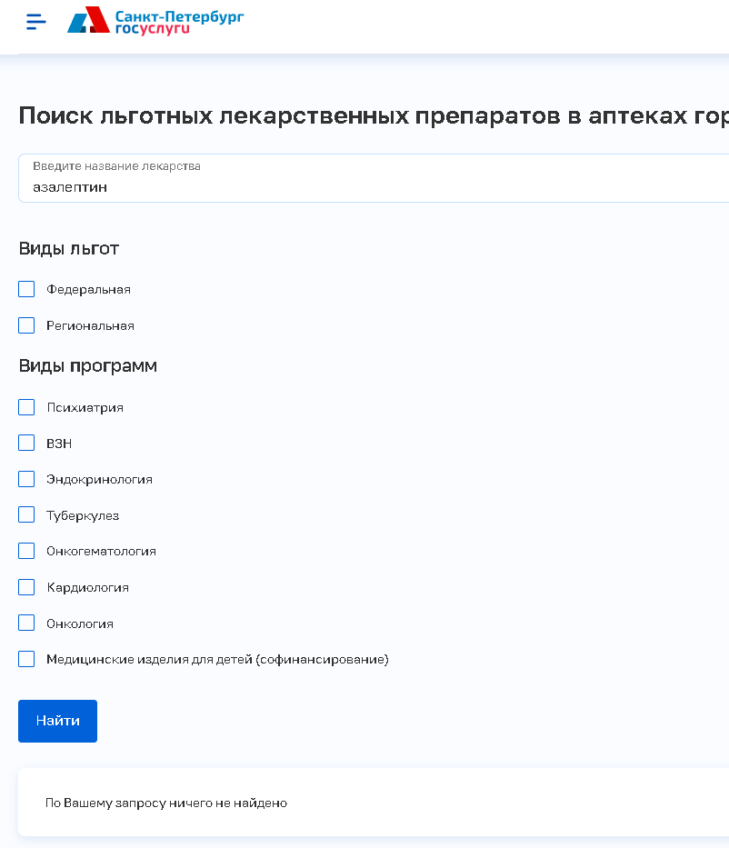Open the hamburger navigation menu
This screenshot has height=848, width=729.
(x=36, y=22)
